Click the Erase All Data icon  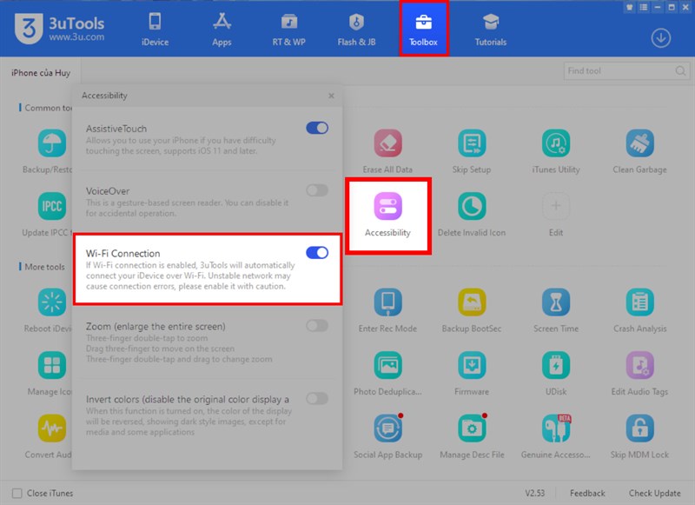(x=387, y=145)
